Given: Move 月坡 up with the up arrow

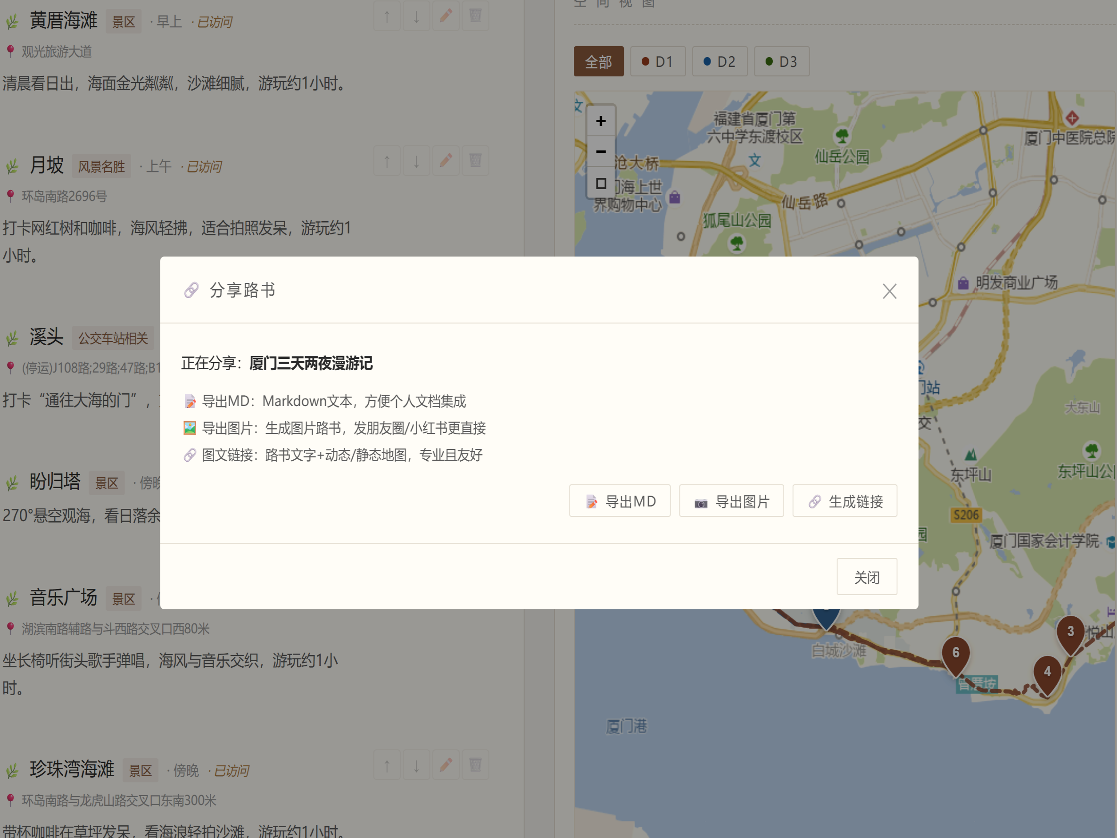Looking at the screenshot, I should pyautogui.click(x=387, y=161).
